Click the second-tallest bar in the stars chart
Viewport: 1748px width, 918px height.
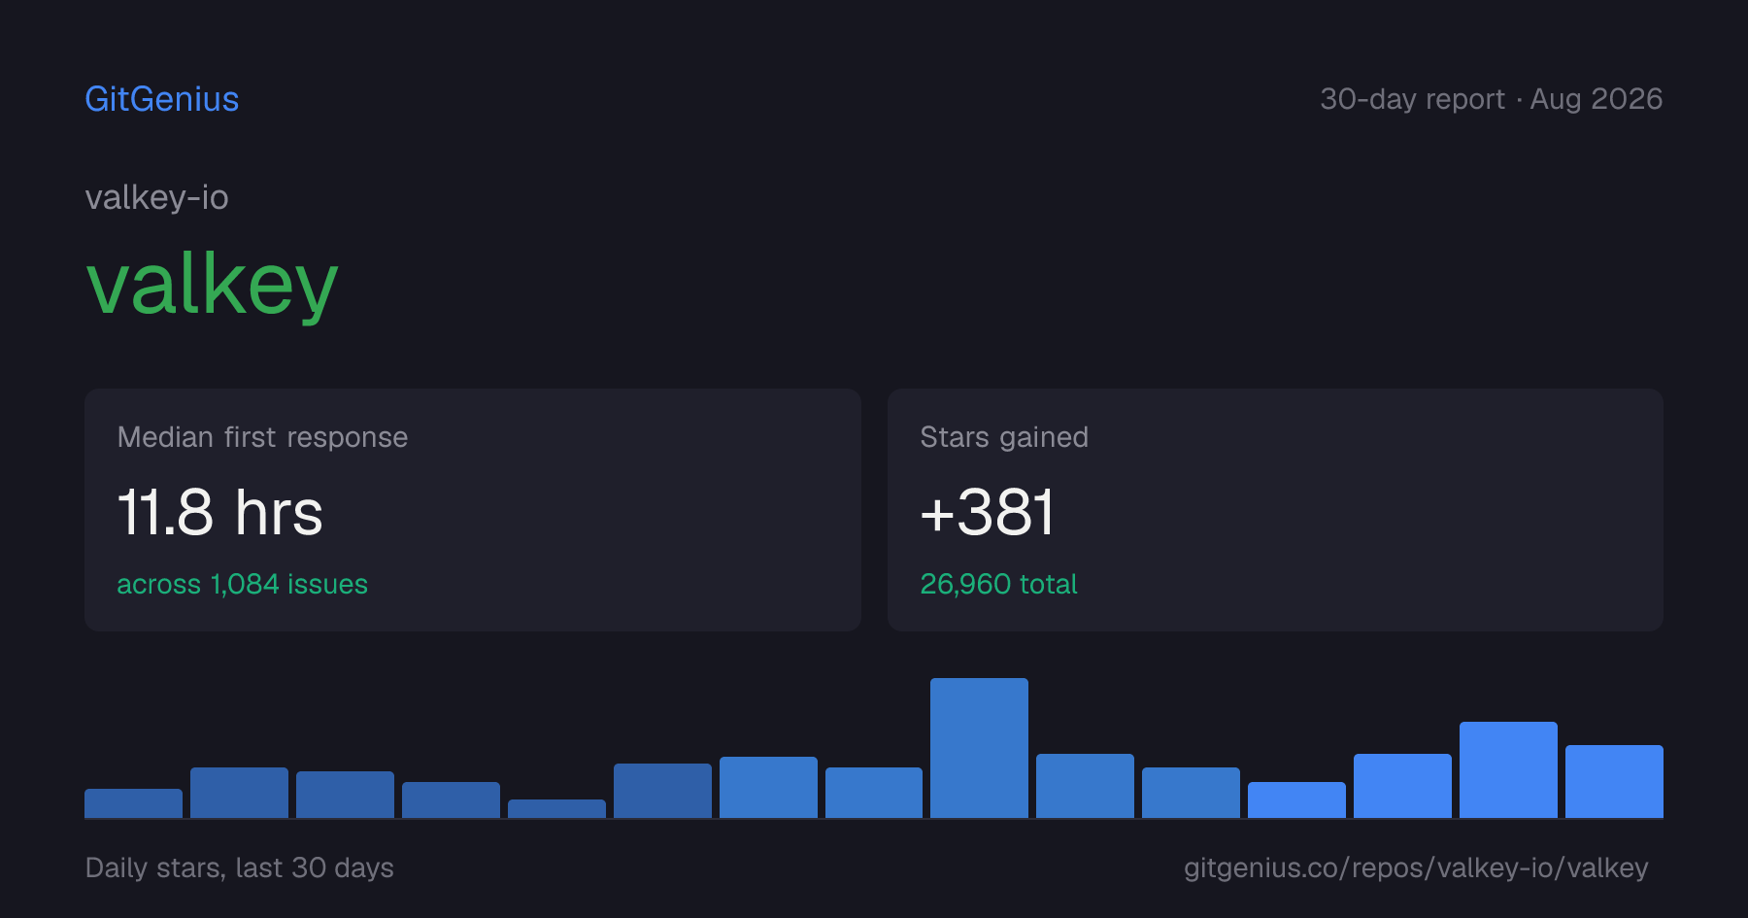[x=1508, y=769]
